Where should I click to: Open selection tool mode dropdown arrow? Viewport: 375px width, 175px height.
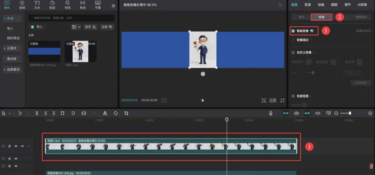10,114
